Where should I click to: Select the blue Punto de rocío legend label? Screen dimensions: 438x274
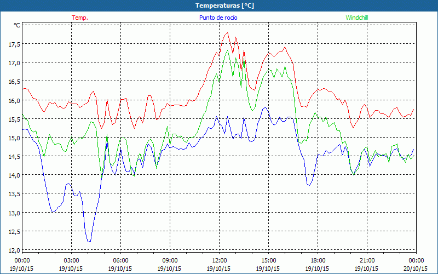click(218, 18)
